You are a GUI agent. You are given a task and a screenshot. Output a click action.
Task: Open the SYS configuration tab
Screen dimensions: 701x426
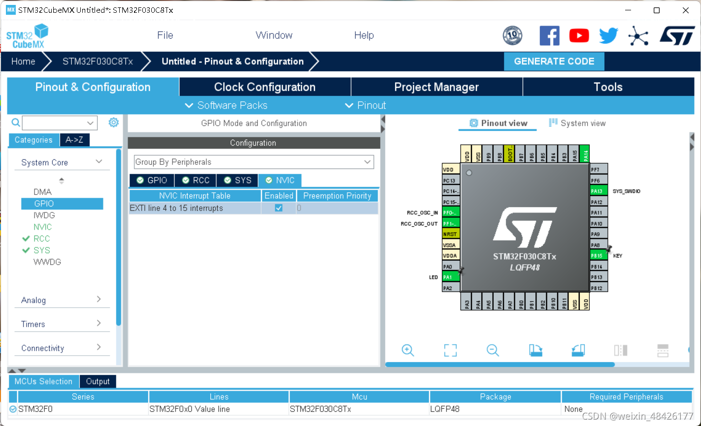pyautogui.click(x=237, y=181)
